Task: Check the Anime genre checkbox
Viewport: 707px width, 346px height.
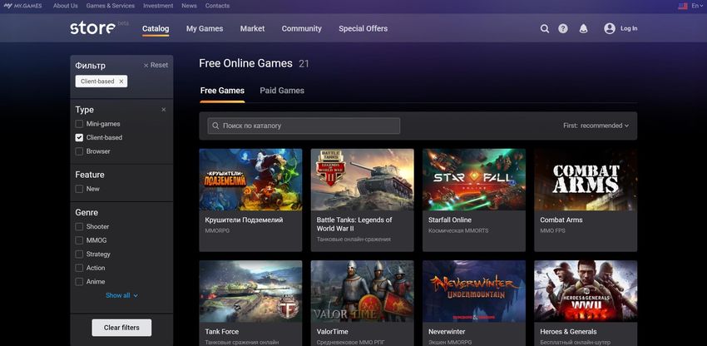Action: click(x=79, y=281)
